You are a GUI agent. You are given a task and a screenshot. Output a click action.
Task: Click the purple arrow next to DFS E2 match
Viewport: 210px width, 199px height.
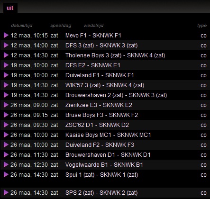(6, 65)
